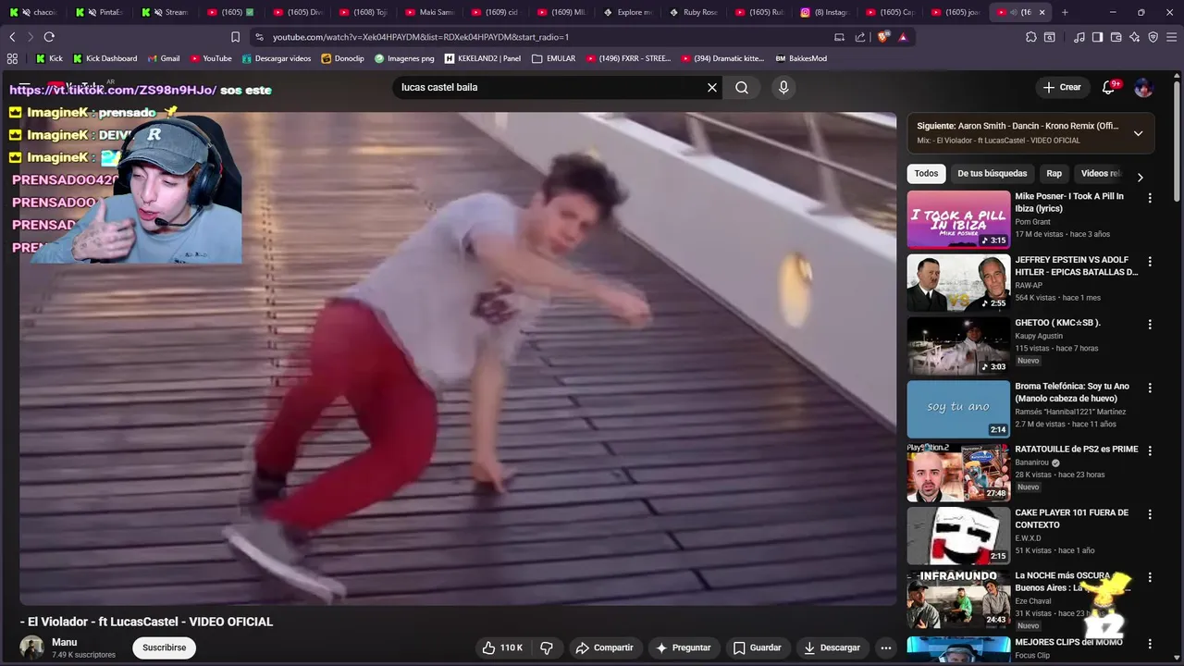Close the active YouTube tab
Viewport: 1184px width, 666px height.
pos(1042,12)
